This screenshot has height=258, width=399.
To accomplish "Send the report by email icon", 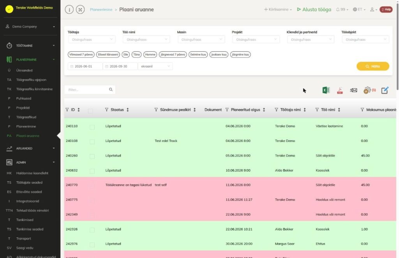I will 353,90.
